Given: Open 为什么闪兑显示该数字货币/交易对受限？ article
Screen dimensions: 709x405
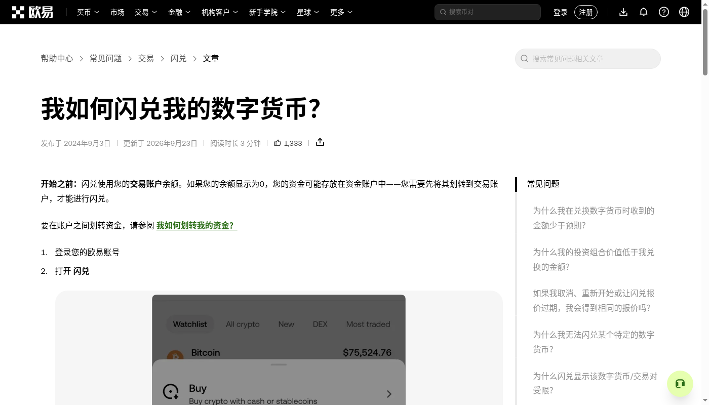Looking at the screenshot, I should point(595,383).
